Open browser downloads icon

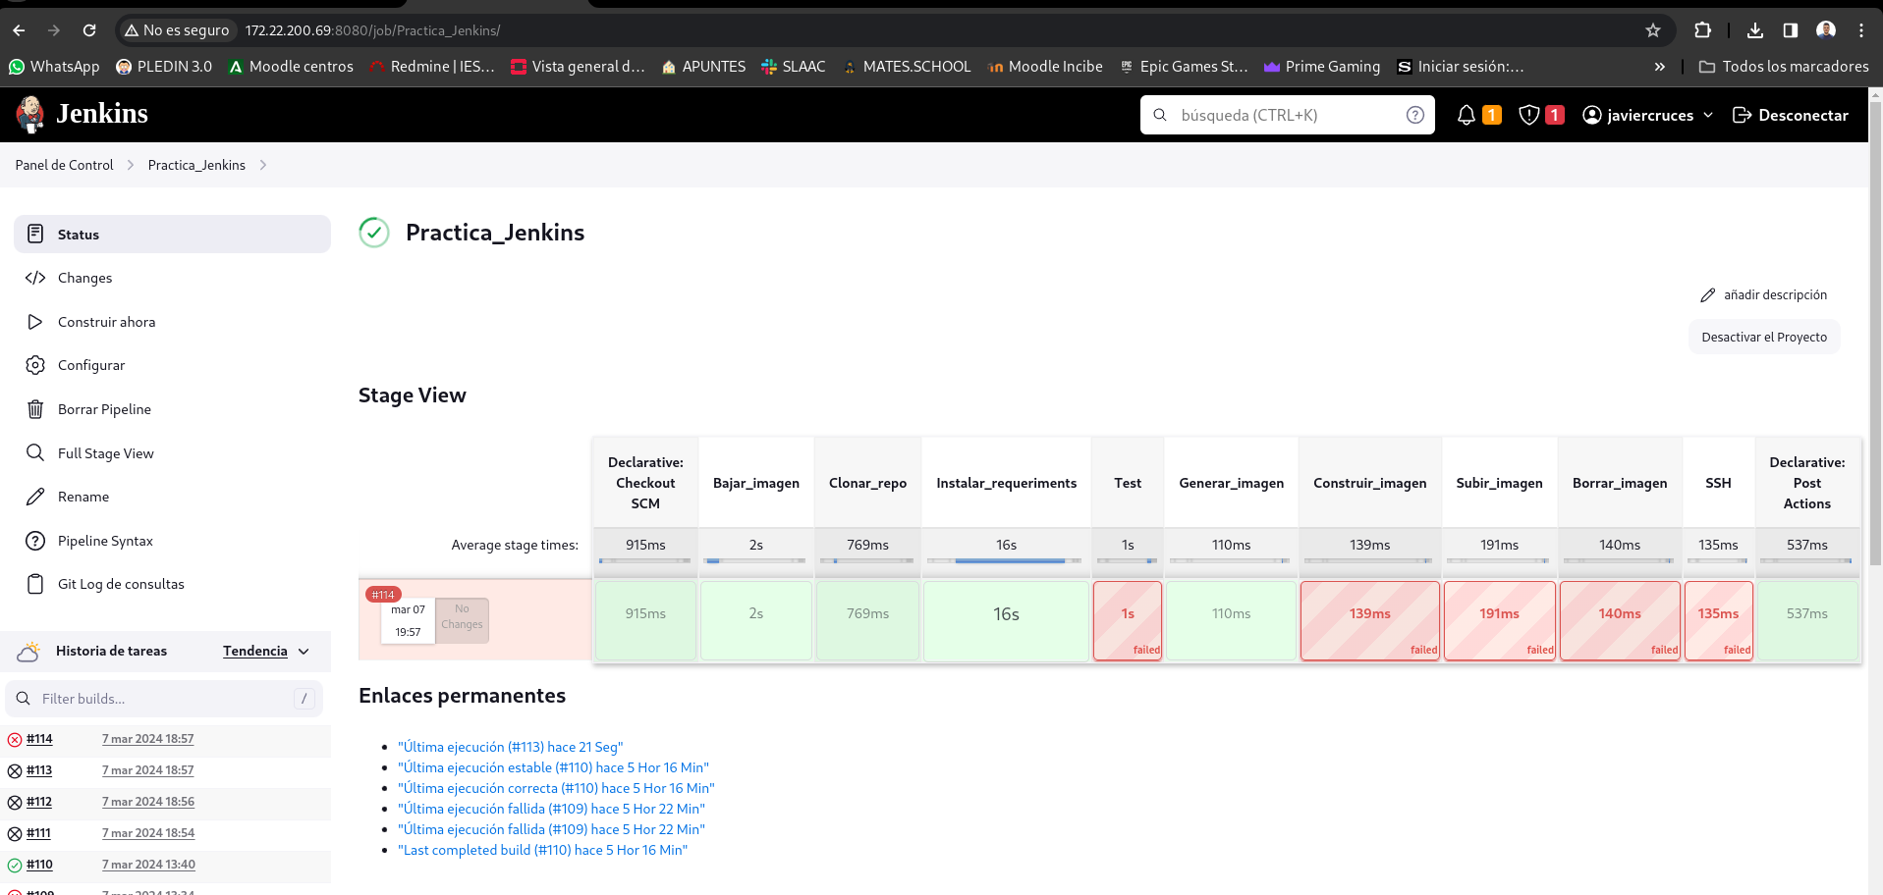pos(1755,30)
